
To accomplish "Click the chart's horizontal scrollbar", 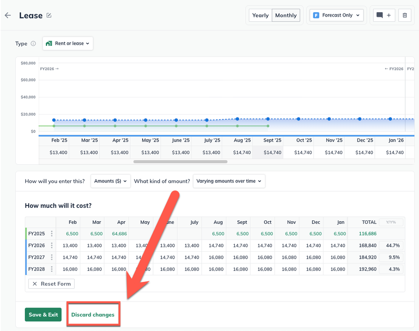I will pyautogui.click(x=180, y=162).
